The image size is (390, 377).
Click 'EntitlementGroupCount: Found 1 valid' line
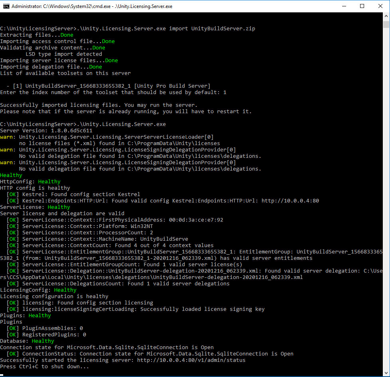coord(124,265)
